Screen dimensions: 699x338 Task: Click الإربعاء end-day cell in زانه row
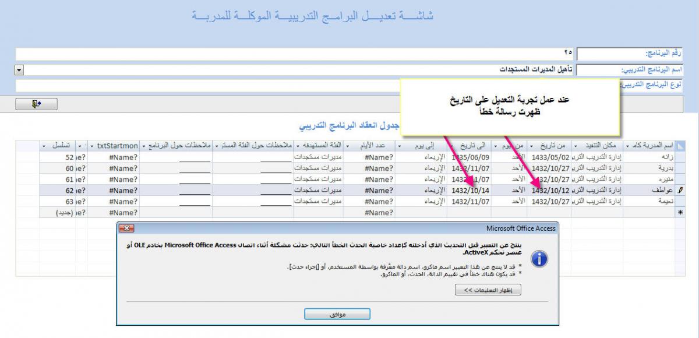tap(421, 157)
